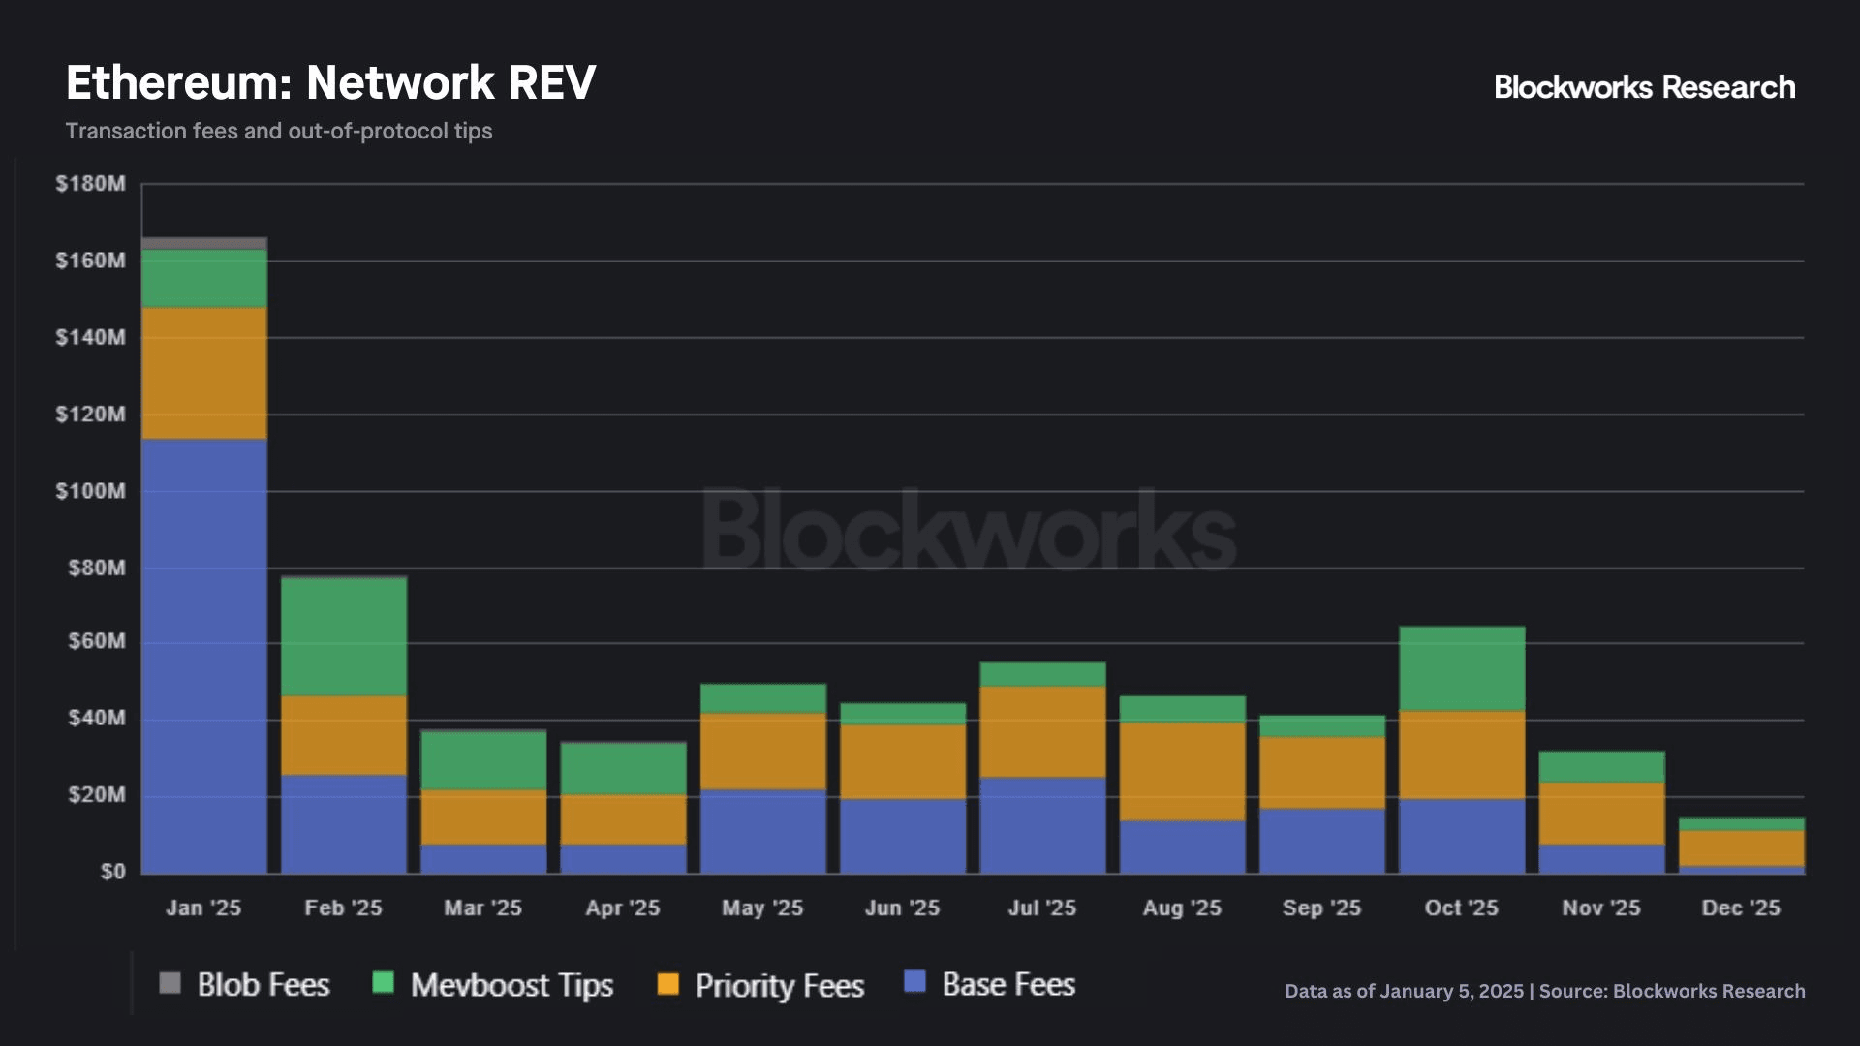This screenshot has width=1860, height=1046.
Task: Select the gray Blob Fees segment for January
Action: (204, 244)
